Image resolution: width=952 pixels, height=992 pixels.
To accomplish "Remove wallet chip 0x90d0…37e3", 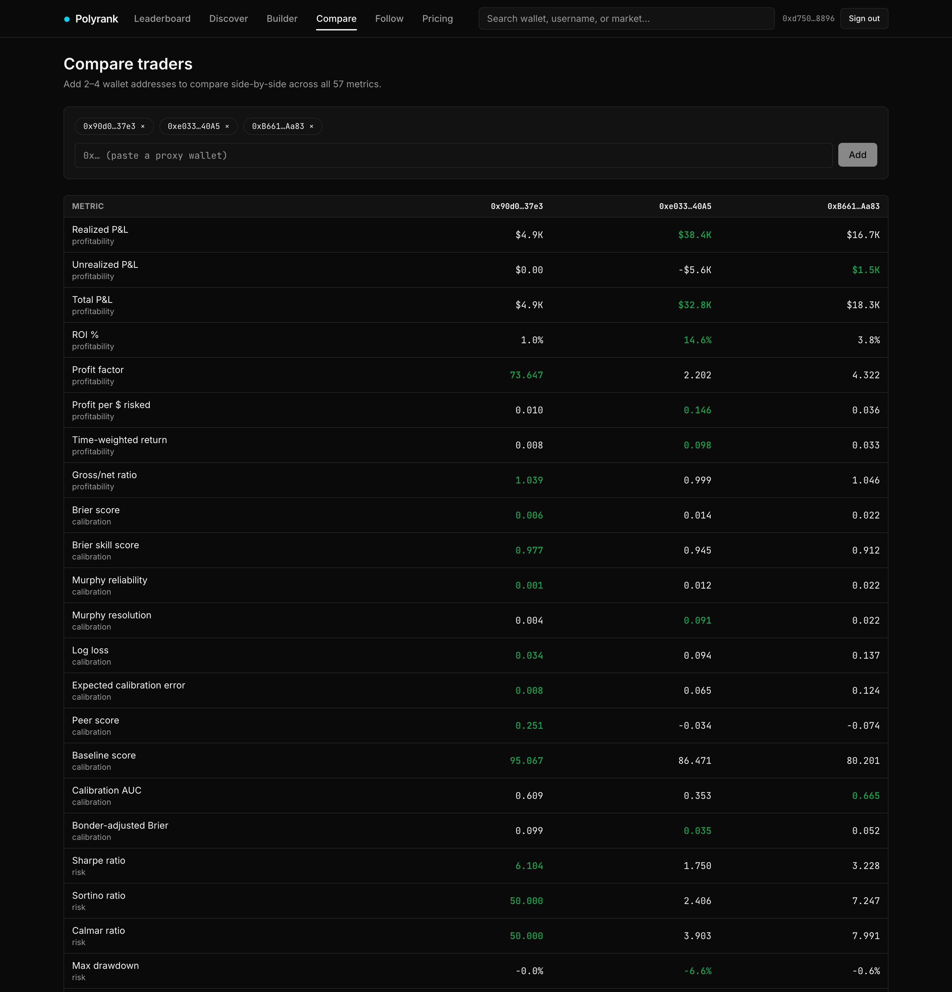I will click(143, 127).
